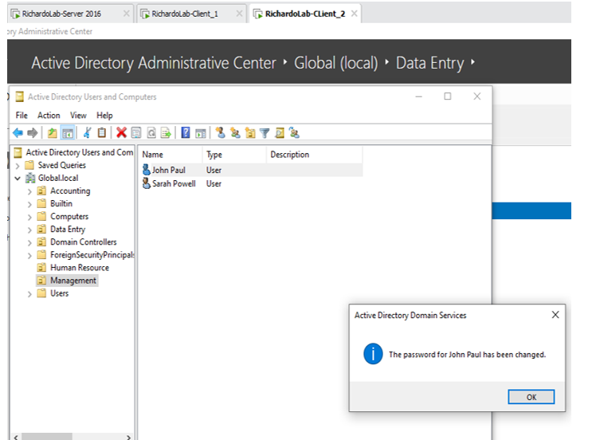The image size is (596, 440).
Task: Click the Back arrow in ADUC toolbar
Action: [x=18, y=133]
